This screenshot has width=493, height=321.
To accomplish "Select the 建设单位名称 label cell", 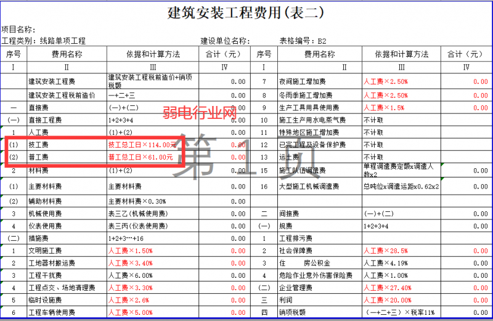I will (225, 41).
